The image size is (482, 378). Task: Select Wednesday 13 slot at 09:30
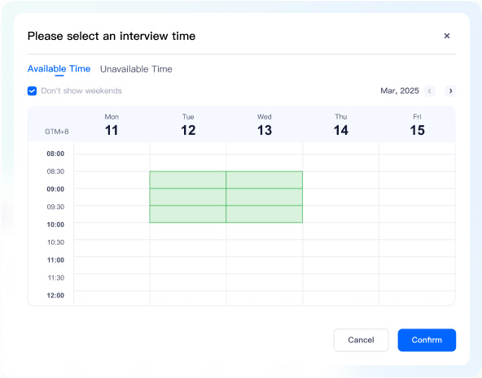pos(265,214)
